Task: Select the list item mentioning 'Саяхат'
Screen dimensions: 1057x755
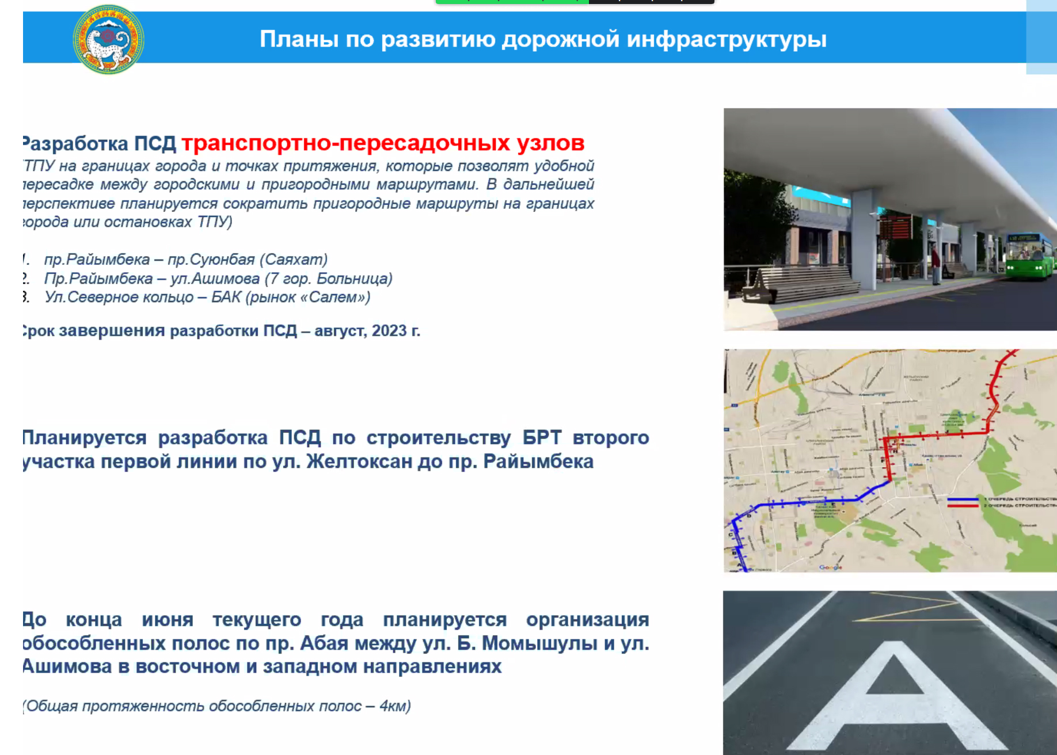Action: 186,260
